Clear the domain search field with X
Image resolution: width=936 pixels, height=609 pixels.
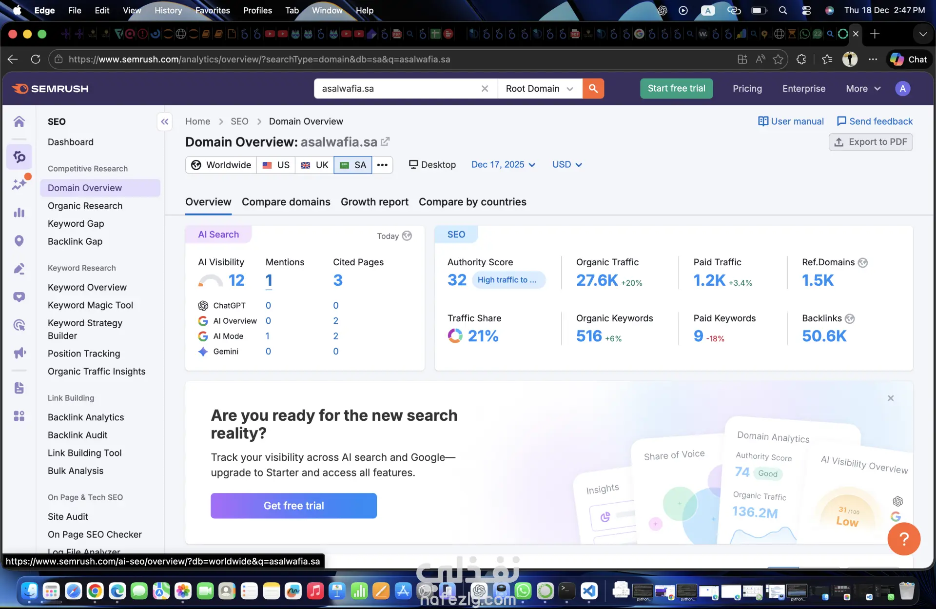[485, 88]
